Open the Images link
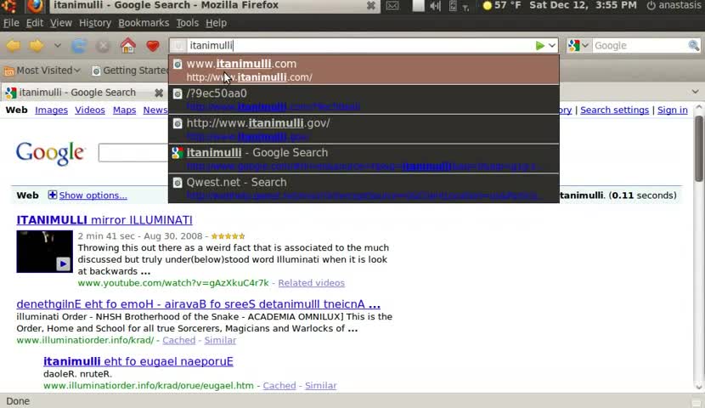The height and width of the screenshot is (408, 705). click(x=51, y=110)
